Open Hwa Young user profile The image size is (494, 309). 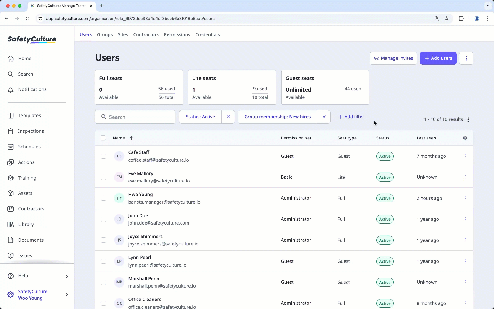(141, 195)
